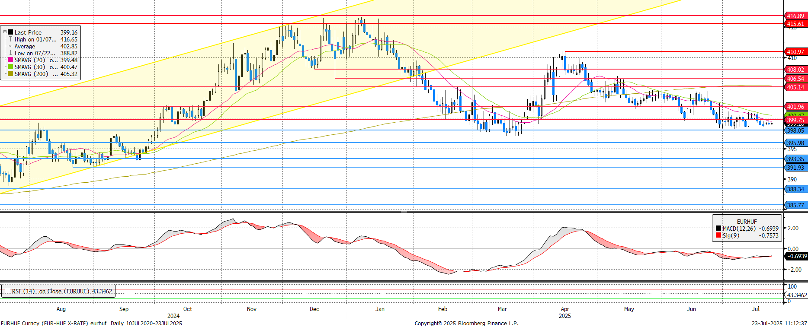This screenshot has height=327, width=808.
Task: Click the 405.32 SMAVG 200 value
Action: pos(69,74)
